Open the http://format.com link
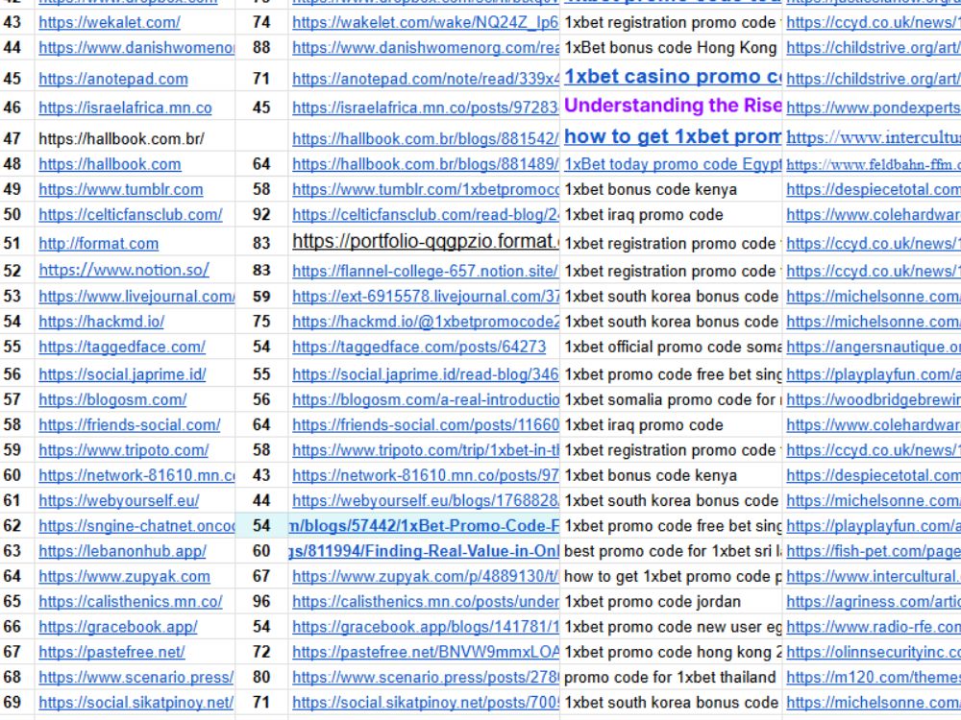 99,244
